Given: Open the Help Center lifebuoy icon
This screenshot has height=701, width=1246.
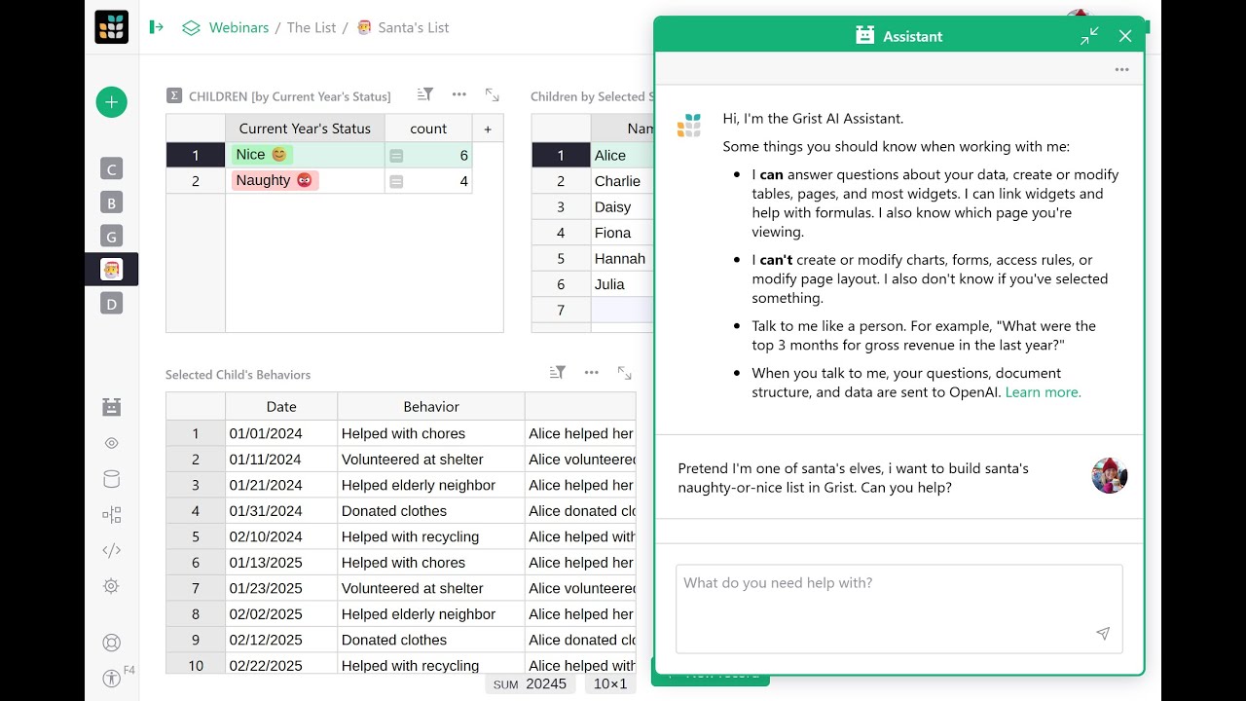Looking at the screenshot, I should [x=111, y=643].
